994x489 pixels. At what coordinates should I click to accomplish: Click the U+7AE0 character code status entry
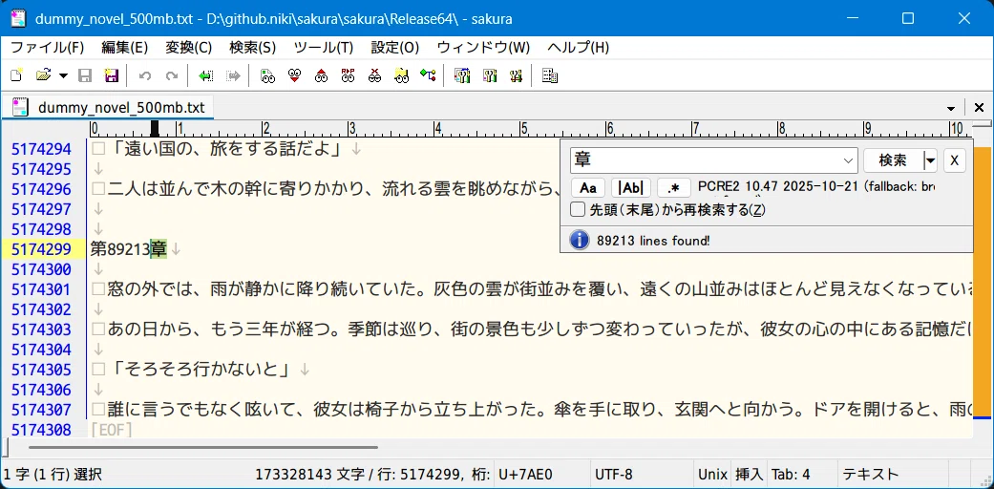point(525,475)
